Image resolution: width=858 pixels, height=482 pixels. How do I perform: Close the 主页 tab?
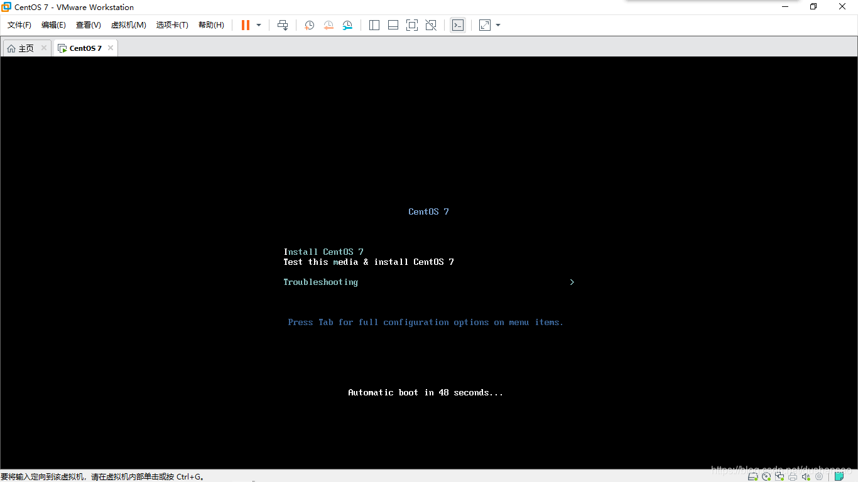click(x=44, y=48)
